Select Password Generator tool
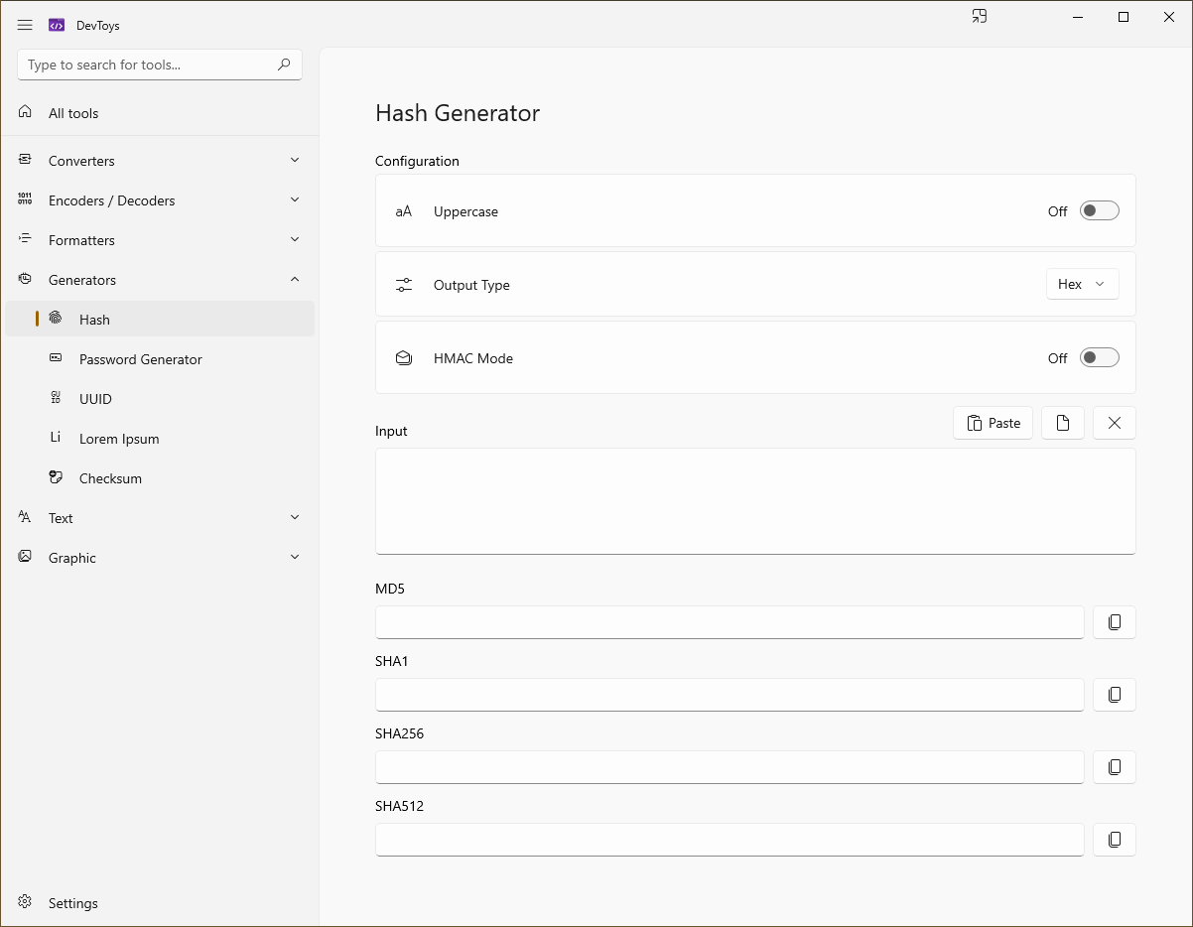This screenshot has height=927, width=1193. tap(160, 359)
